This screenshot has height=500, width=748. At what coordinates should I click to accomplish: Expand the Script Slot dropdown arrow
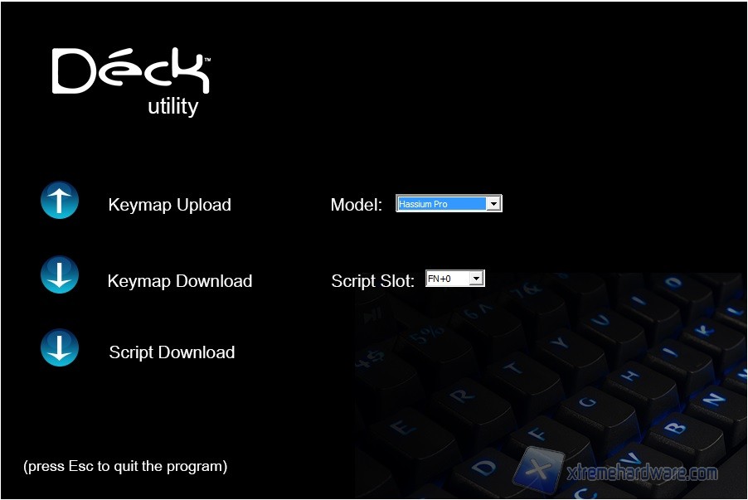pos(477,278)
